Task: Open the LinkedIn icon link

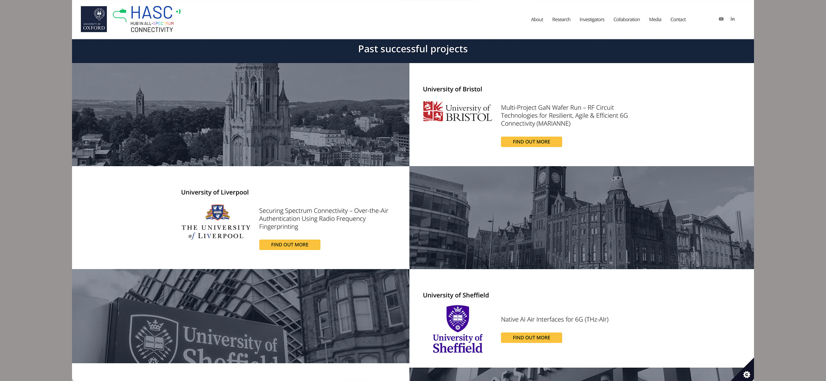Action: pyautogui.click(x=732, y=19)
